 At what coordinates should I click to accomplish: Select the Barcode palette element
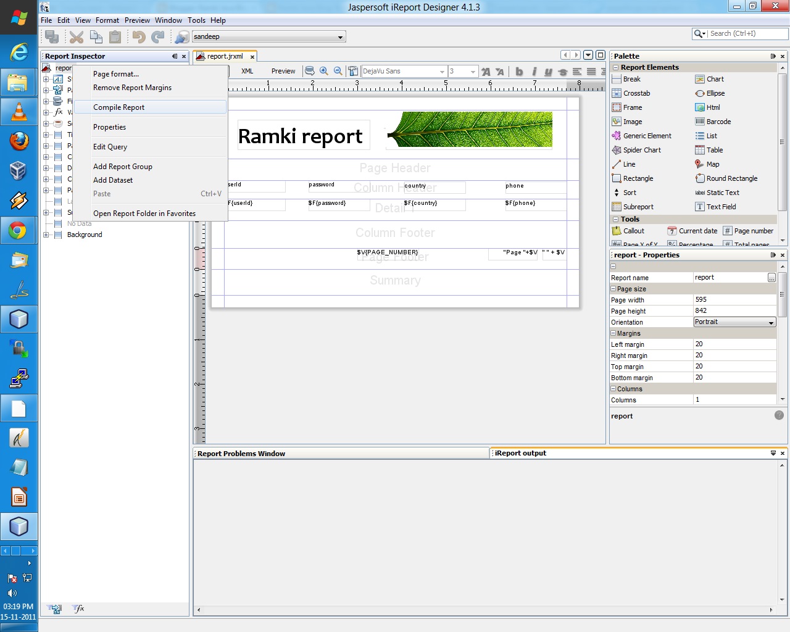click(713, 122)
